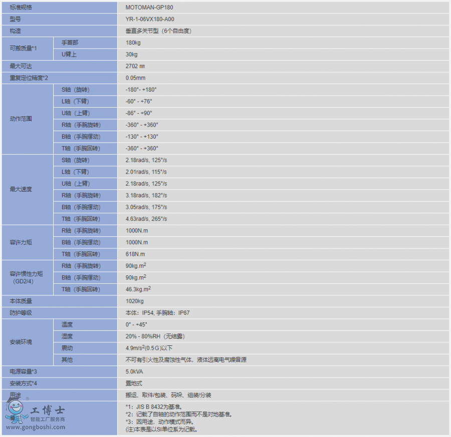Screen dimensions: 451x437
Task: Click the 0° - +45° temperature value
Action: (x=136, y=325)
